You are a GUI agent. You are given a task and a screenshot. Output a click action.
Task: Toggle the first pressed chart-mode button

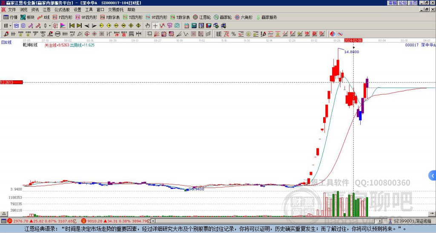pyautogui.click(x=17, y=26)
